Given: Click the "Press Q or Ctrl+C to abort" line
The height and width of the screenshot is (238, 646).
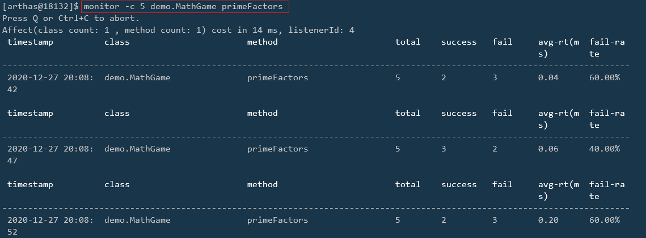Looking at the screenshot, I should (70, 18).
